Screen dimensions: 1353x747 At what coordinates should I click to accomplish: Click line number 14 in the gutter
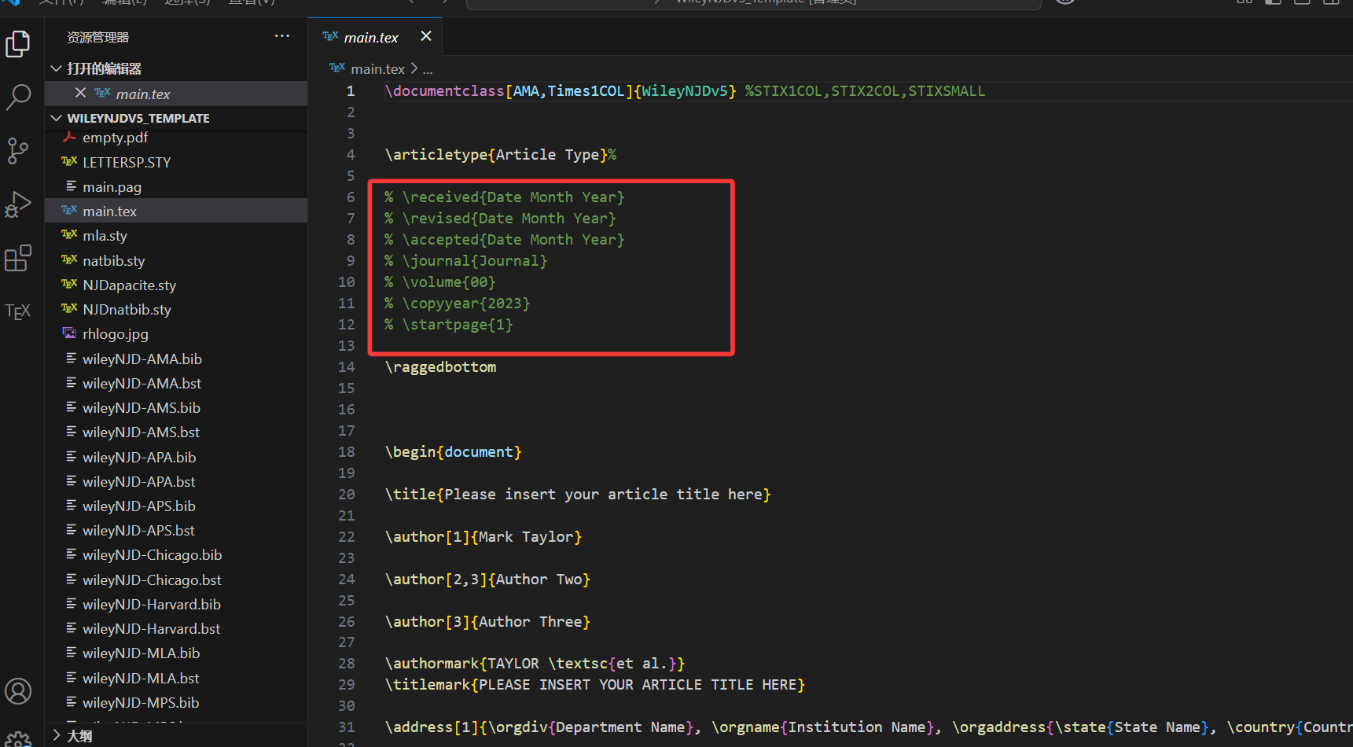(x=347, y=367)
